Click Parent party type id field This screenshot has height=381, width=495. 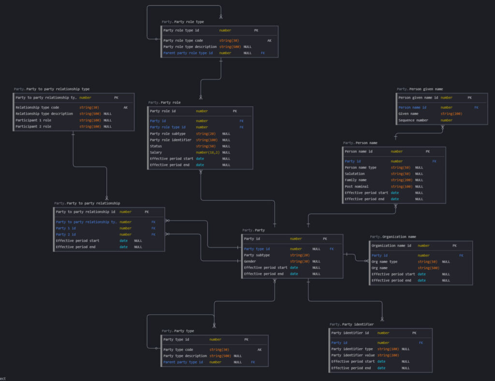183,362
